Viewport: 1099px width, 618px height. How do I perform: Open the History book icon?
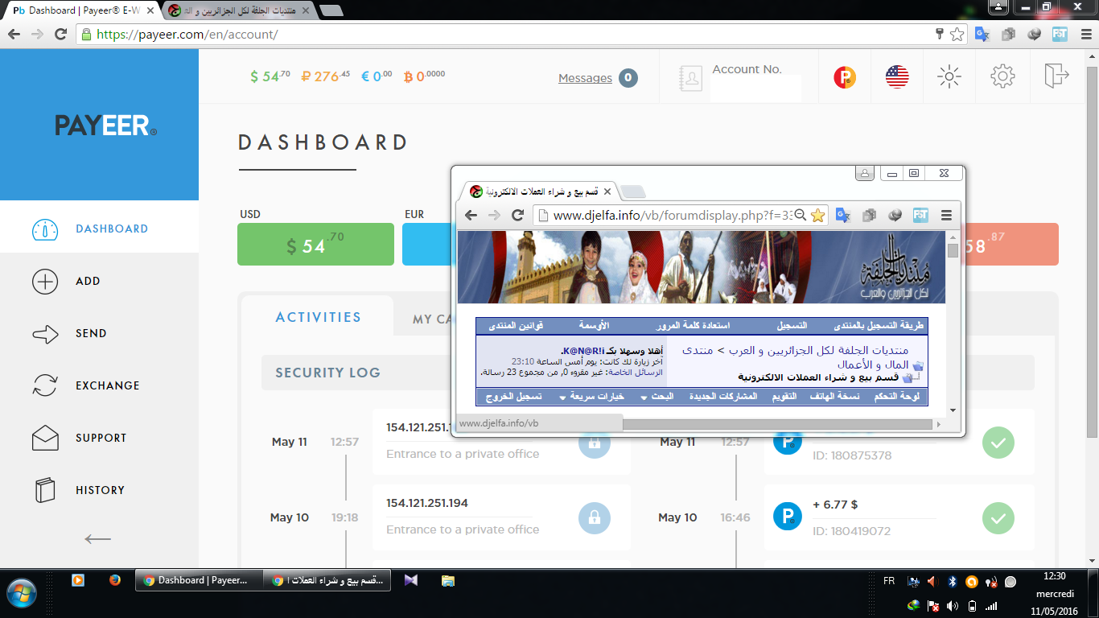45,490
